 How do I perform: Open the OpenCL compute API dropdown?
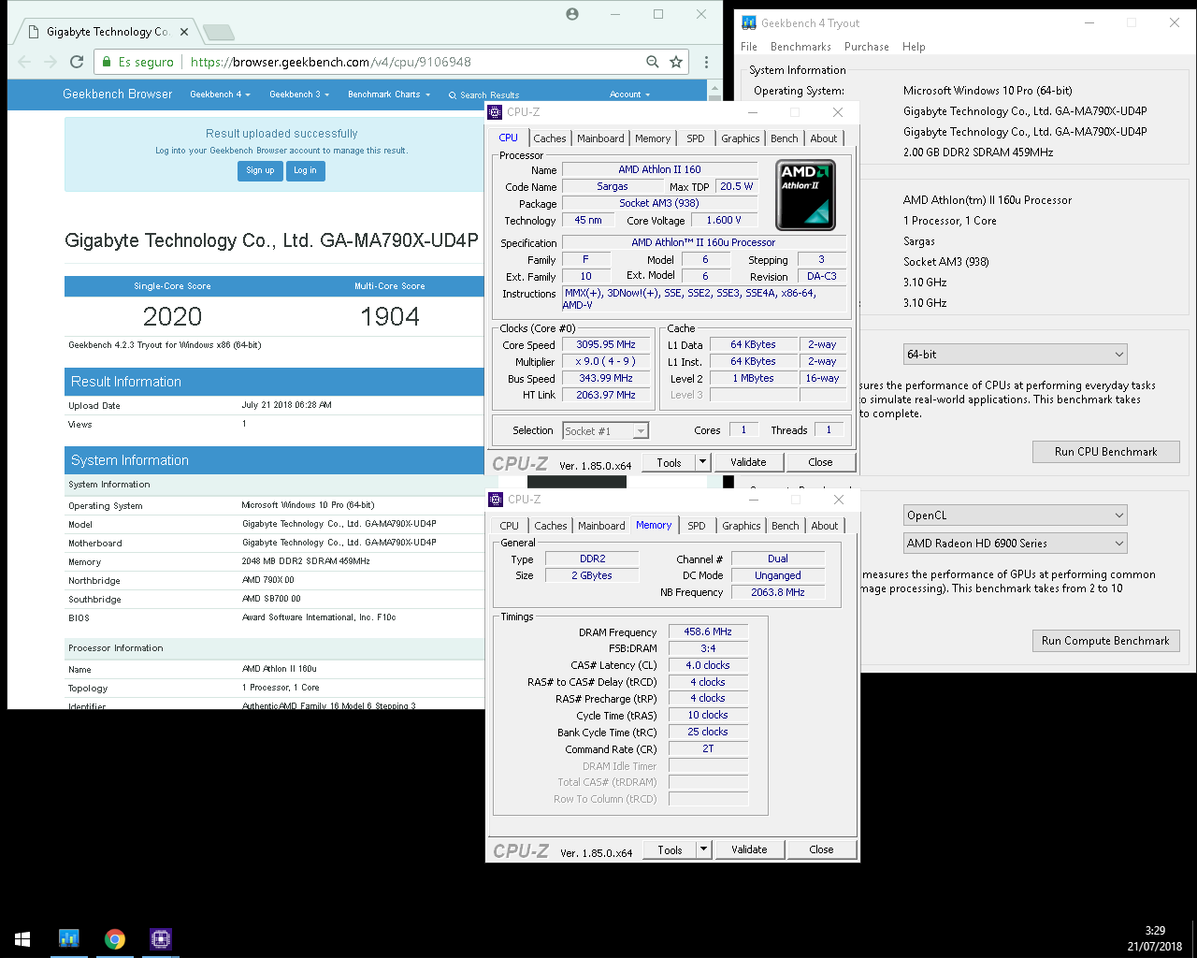click(1015, 515)
